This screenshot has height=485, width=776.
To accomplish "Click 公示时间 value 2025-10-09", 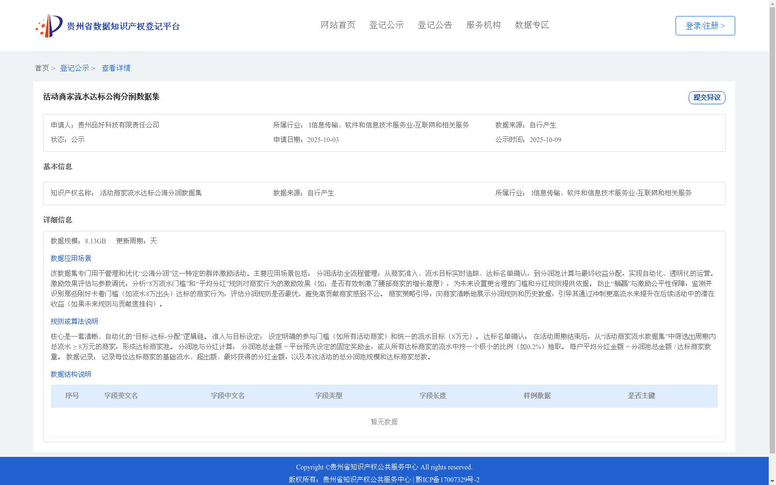I will (x=545, y=140).
